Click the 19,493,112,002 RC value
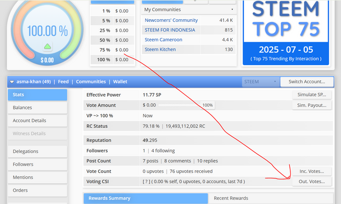The height and width of the screenshot is (204, 341). click(x=185, y=126)
